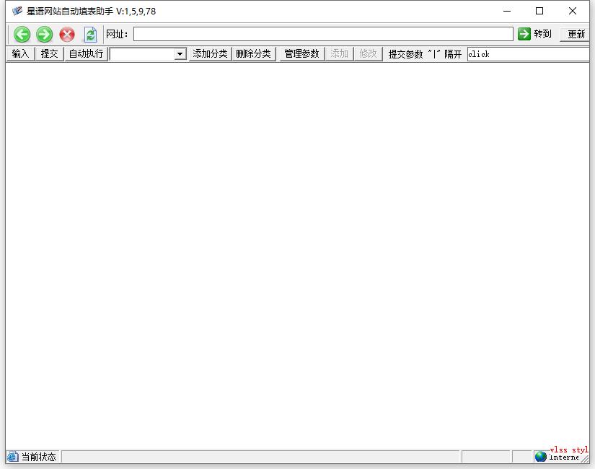Refresh the page with the refresh icon
Screen dimensions: 595x469
pyautogui.click(x=90, y=35)
